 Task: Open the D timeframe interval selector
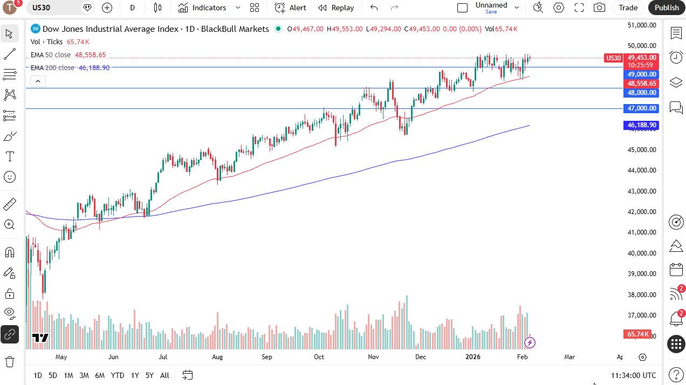[132, 8]
